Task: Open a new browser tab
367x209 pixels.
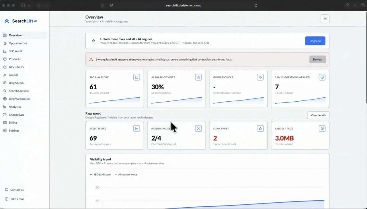Action: click(x=355, y=5)
